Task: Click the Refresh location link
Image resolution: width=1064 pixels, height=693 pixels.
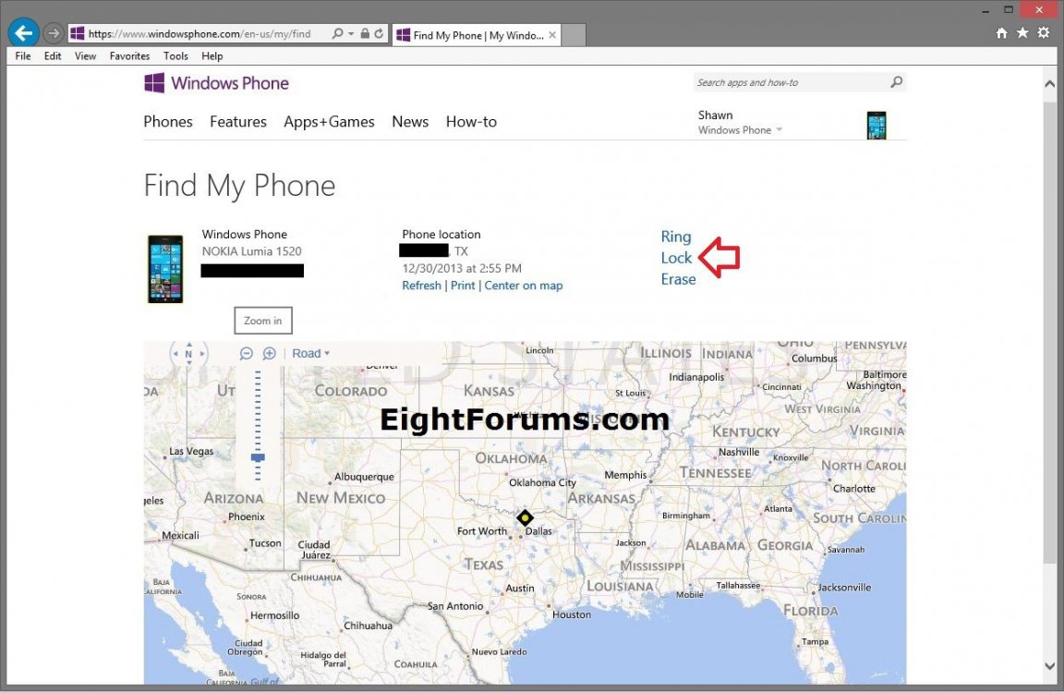Action: click(x=421, y=286)
